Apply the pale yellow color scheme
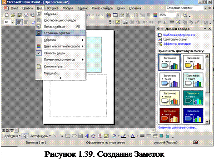This screenshot has width=214, height=164. (x=169, y=98)
